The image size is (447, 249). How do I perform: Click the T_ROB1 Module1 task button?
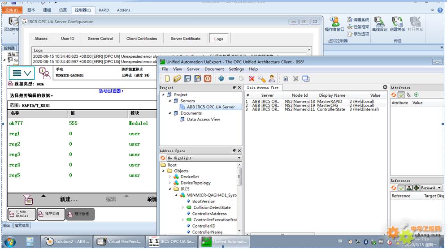coord(22,214)
